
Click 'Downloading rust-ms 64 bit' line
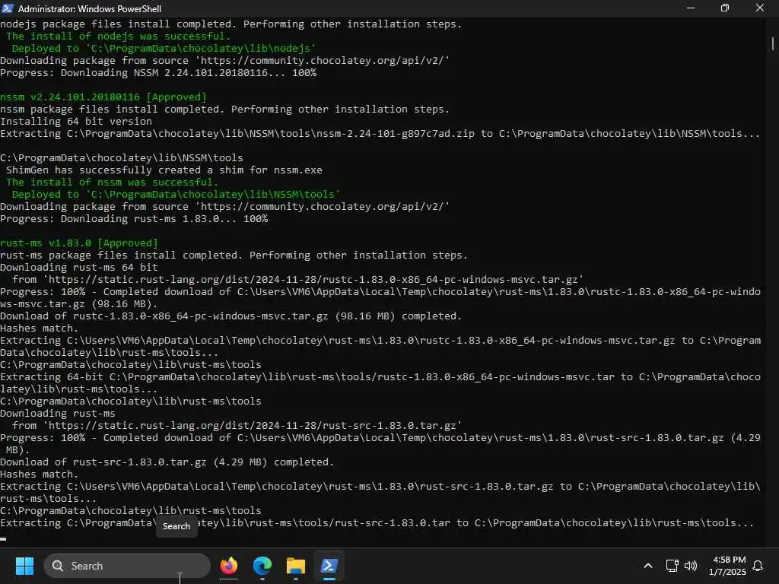(79, 267)
